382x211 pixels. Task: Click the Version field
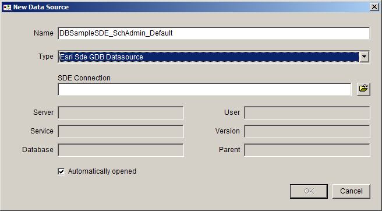click(x=307, y=132)
